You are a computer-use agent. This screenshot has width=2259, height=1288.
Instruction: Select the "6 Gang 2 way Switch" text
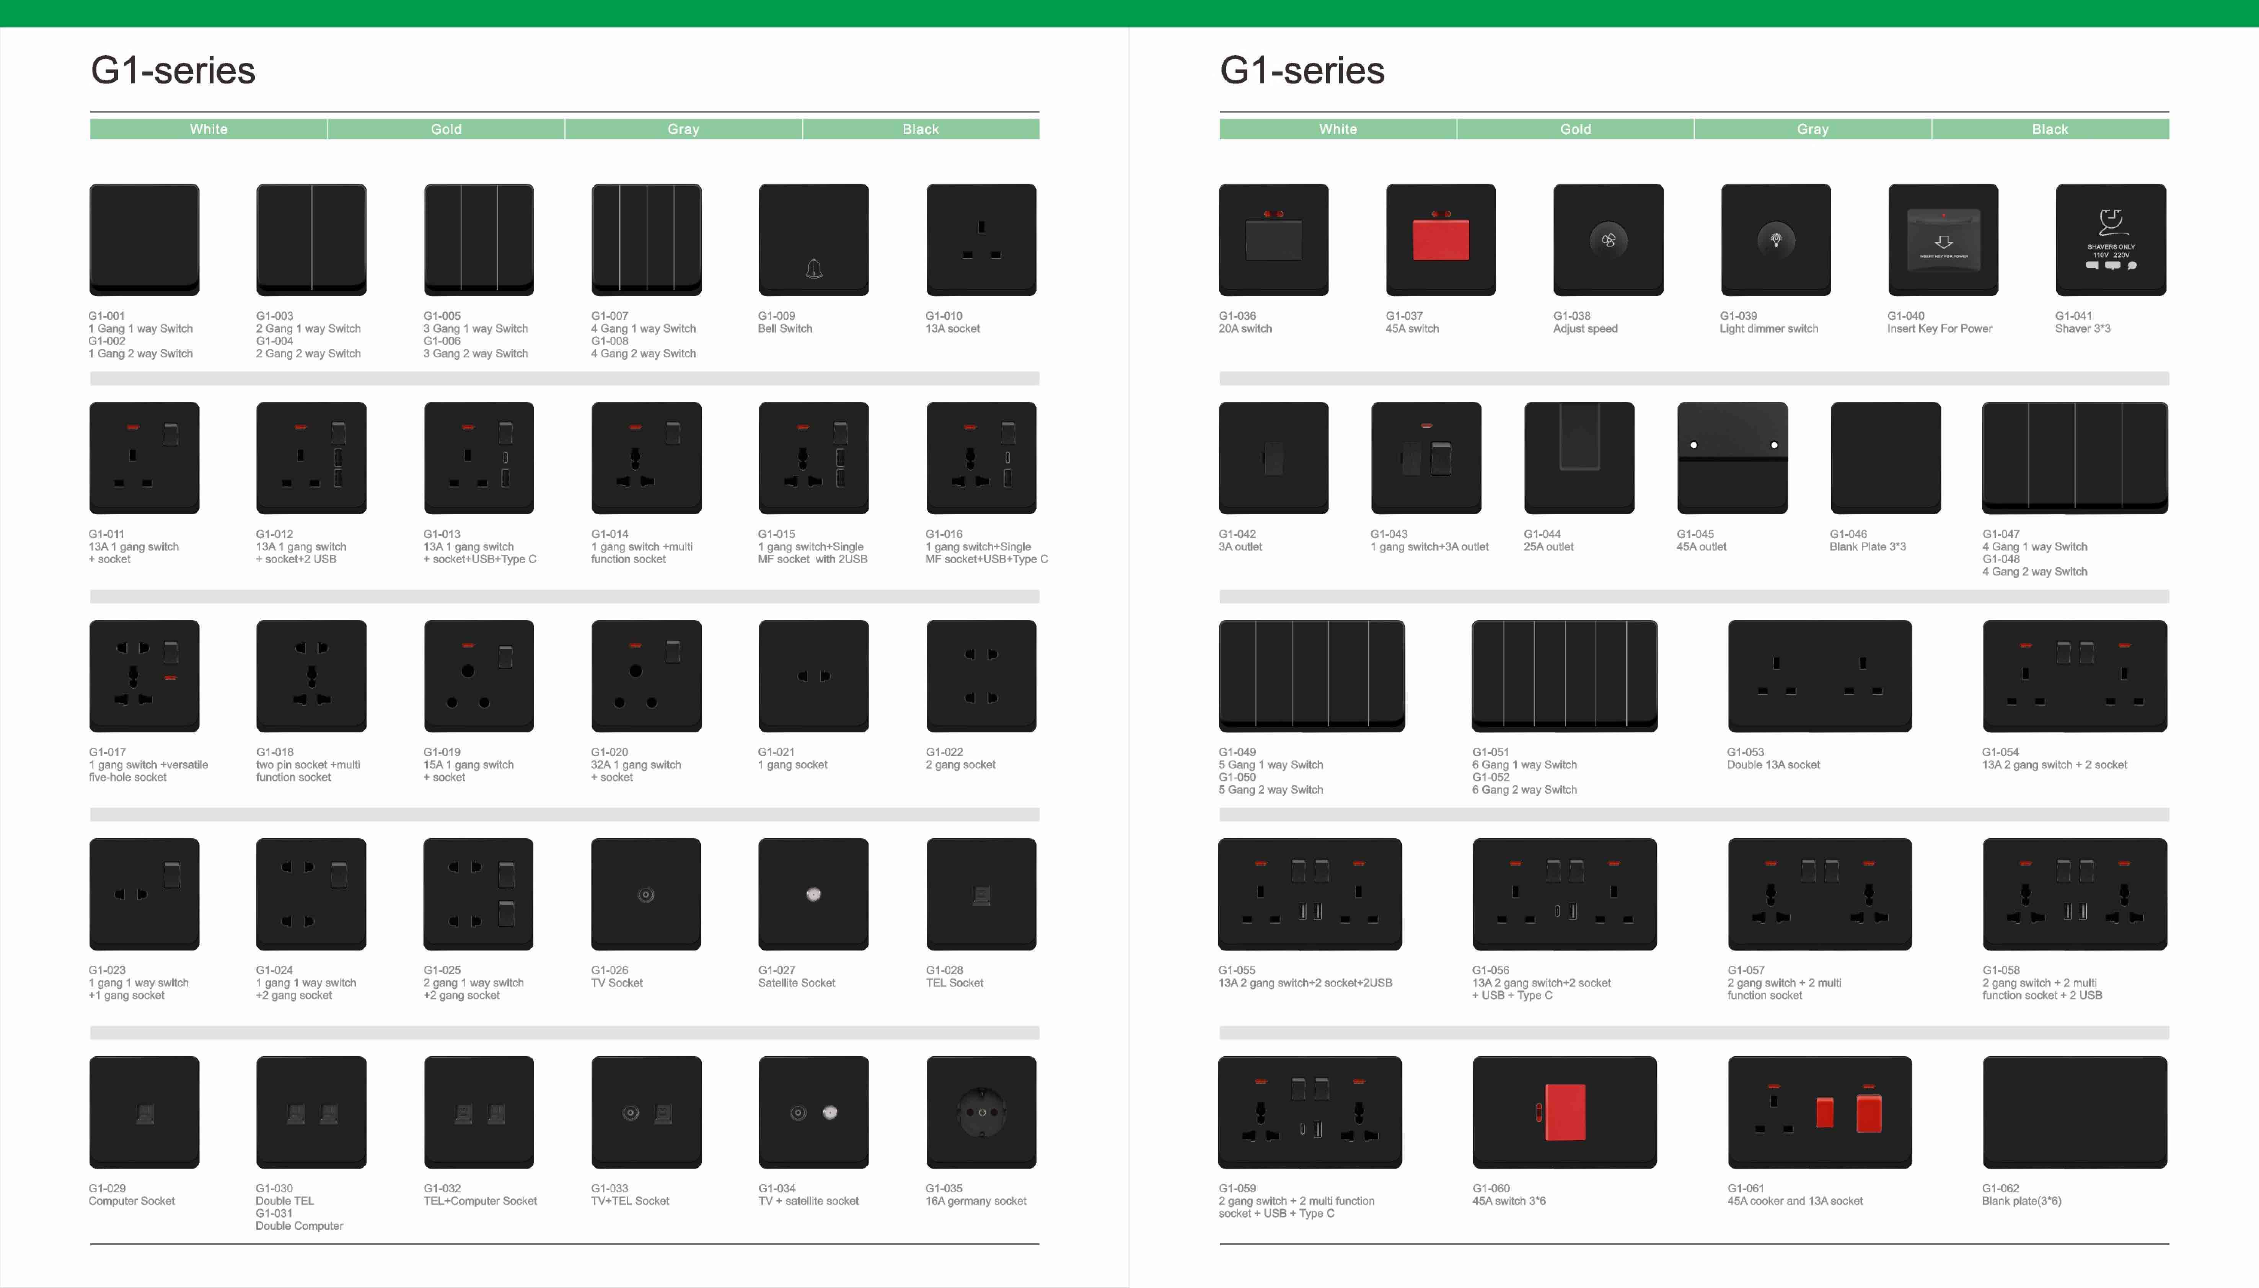point(1525,790)
